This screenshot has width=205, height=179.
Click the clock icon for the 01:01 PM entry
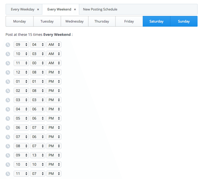(8, 81)
